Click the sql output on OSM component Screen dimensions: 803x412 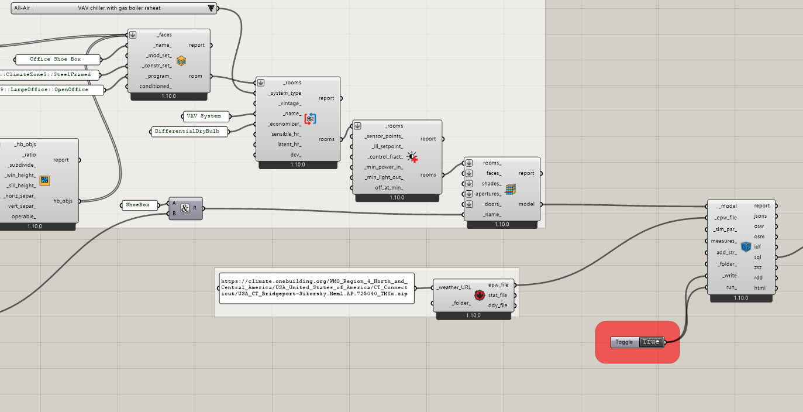pyautogui.click(x=776, y=257)
